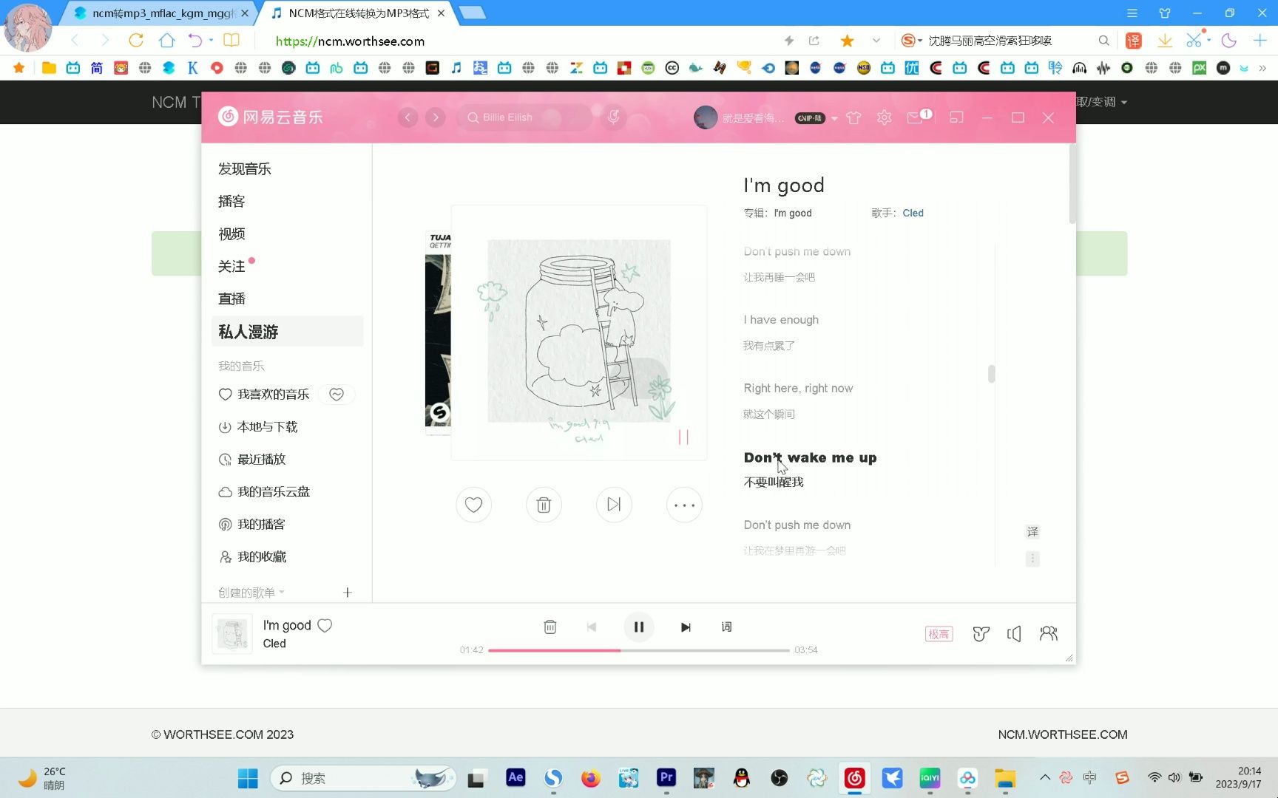Switch to mini player mode icon
This screenshot has width=1278, height=798.
point(956,117)
